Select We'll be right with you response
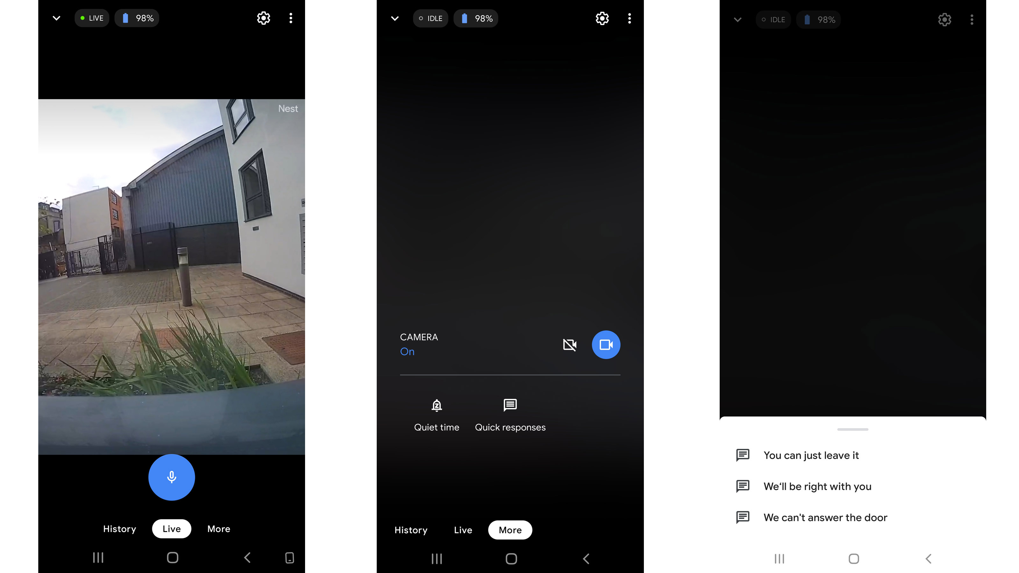1019x573 pixels. point(817,486)
